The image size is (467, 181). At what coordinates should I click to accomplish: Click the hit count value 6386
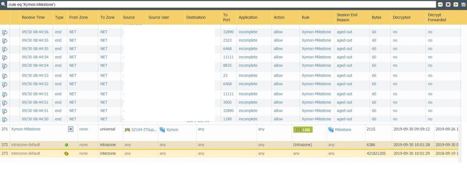click(x=371, y=145)
